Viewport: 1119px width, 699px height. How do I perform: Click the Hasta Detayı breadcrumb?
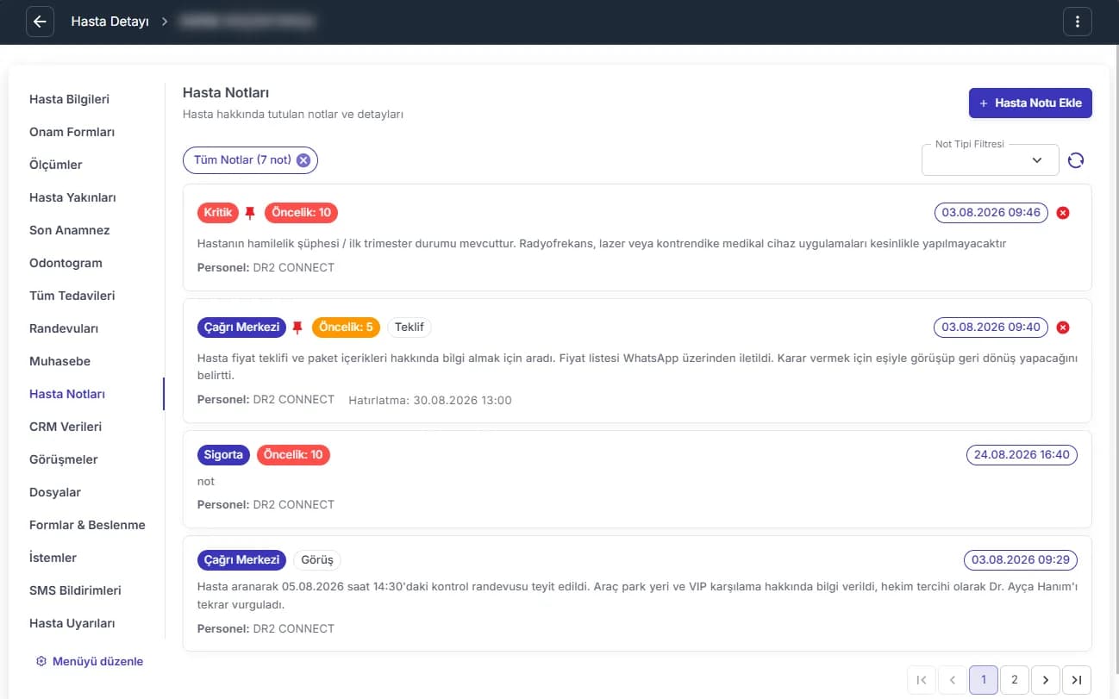coord(109,22)
